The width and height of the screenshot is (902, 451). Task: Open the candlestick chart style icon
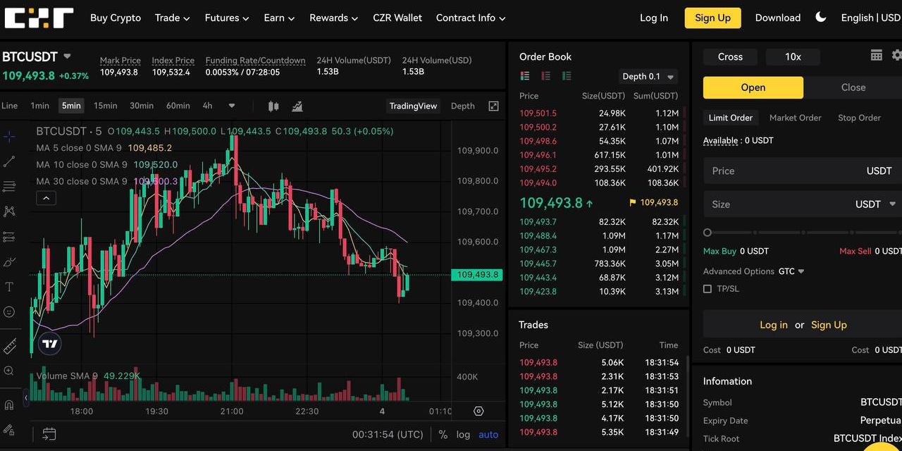coord(273,106)
